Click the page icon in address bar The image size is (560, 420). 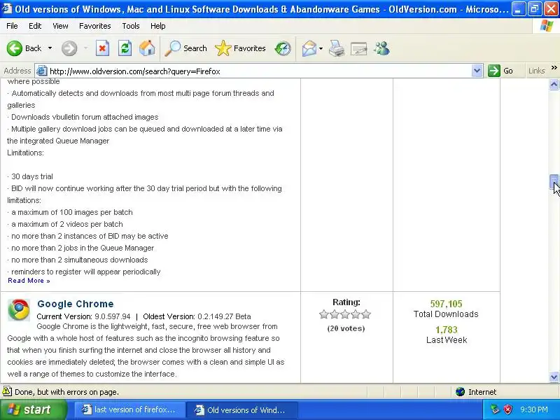[41, 71]
